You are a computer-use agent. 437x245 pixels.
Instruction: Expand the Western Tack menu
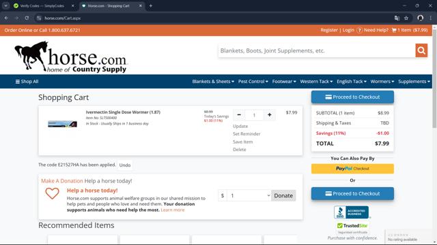point(316,82)
